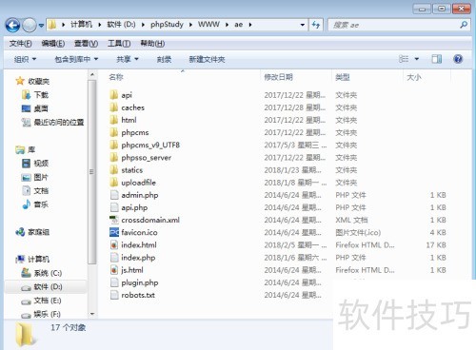Refresh the current folder view

tap(316, 25)
